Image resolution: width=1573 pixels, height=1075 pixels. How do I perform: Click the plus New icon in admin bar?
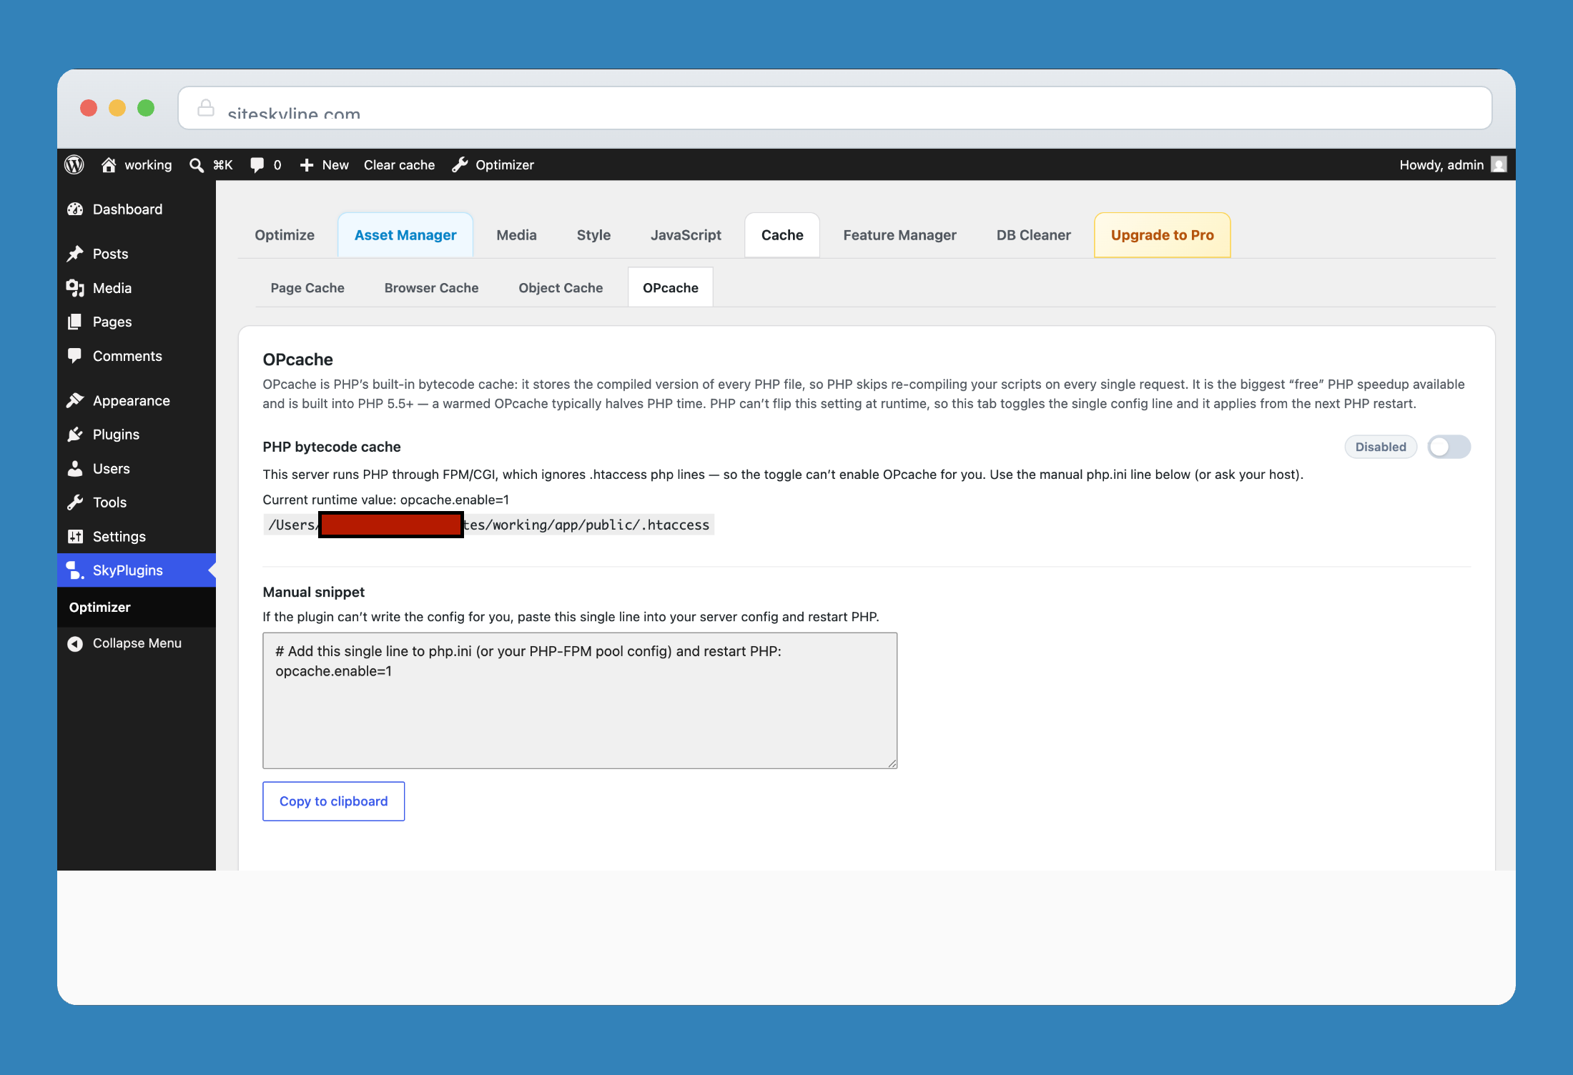pos(307,165)
